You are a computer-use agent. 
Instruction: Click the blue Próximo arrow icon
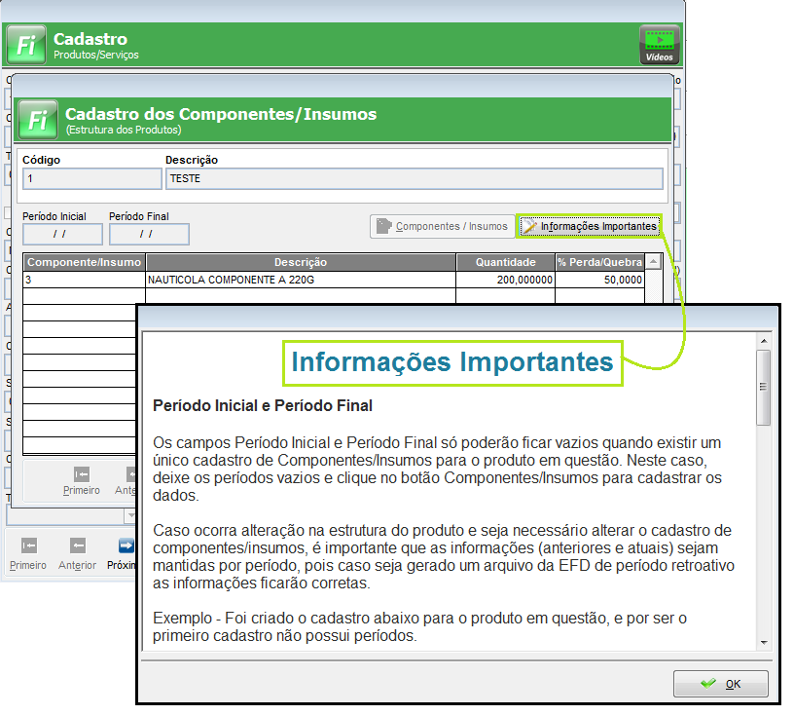[x=125, y=546]
